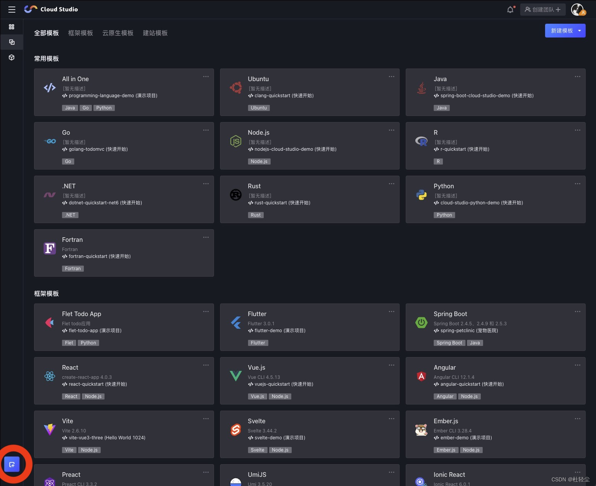The height and width of the screenshot is (486, 596).
Task: Open the Ionic React template card title
Action: tap(449, 475)
